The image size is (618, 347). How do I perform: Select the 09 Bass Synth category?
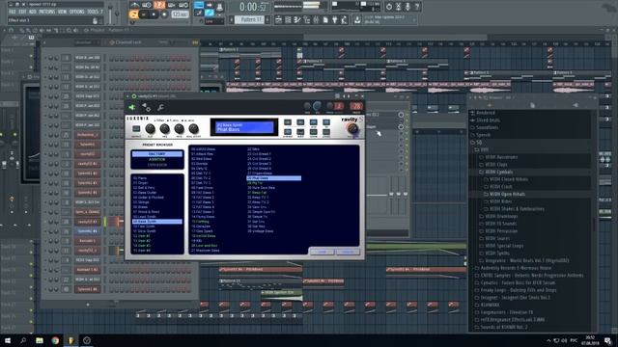[x=156, y=222]
